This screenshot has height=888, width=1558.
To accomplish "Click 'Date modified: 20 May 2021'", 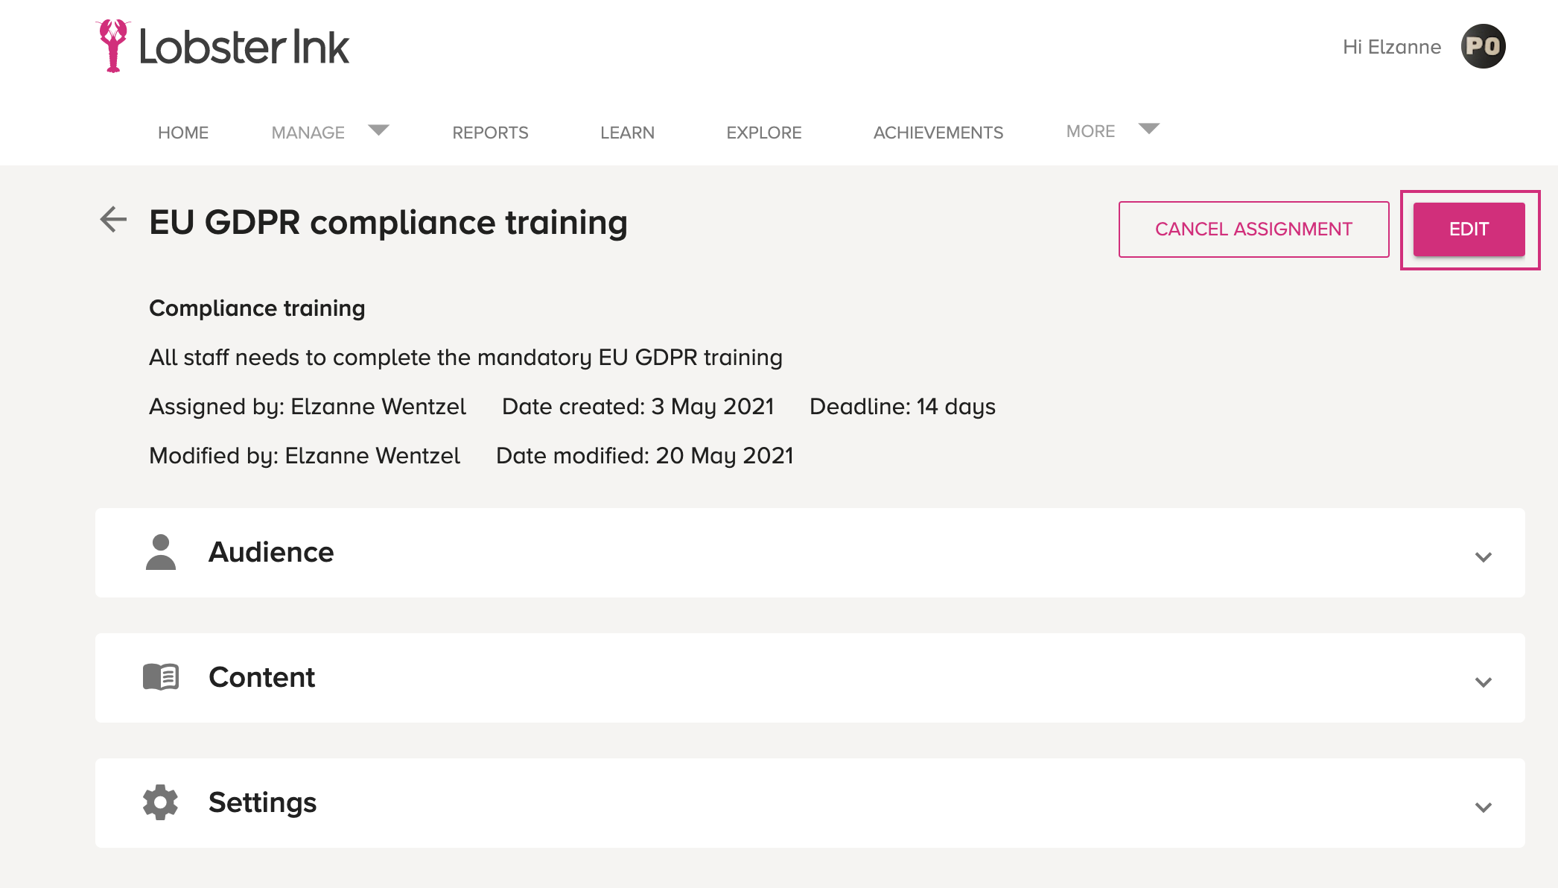I will coord(645,456).
